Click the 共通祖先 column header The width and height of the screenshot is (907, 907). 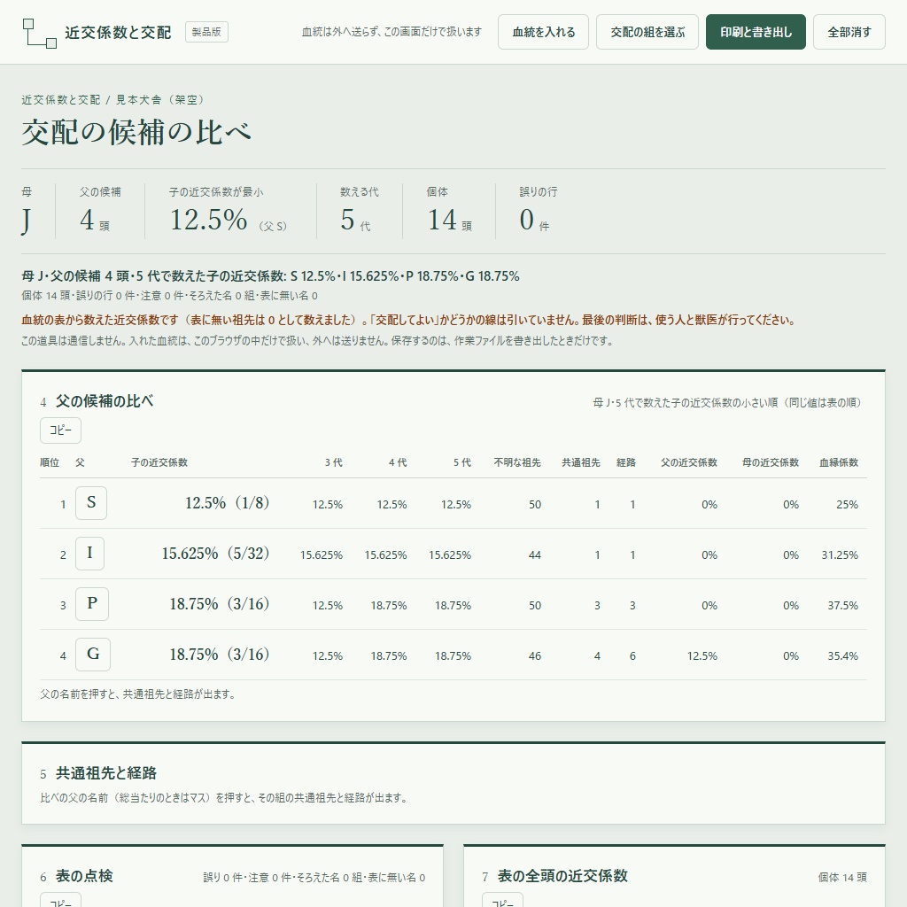(x=581, y=462)
